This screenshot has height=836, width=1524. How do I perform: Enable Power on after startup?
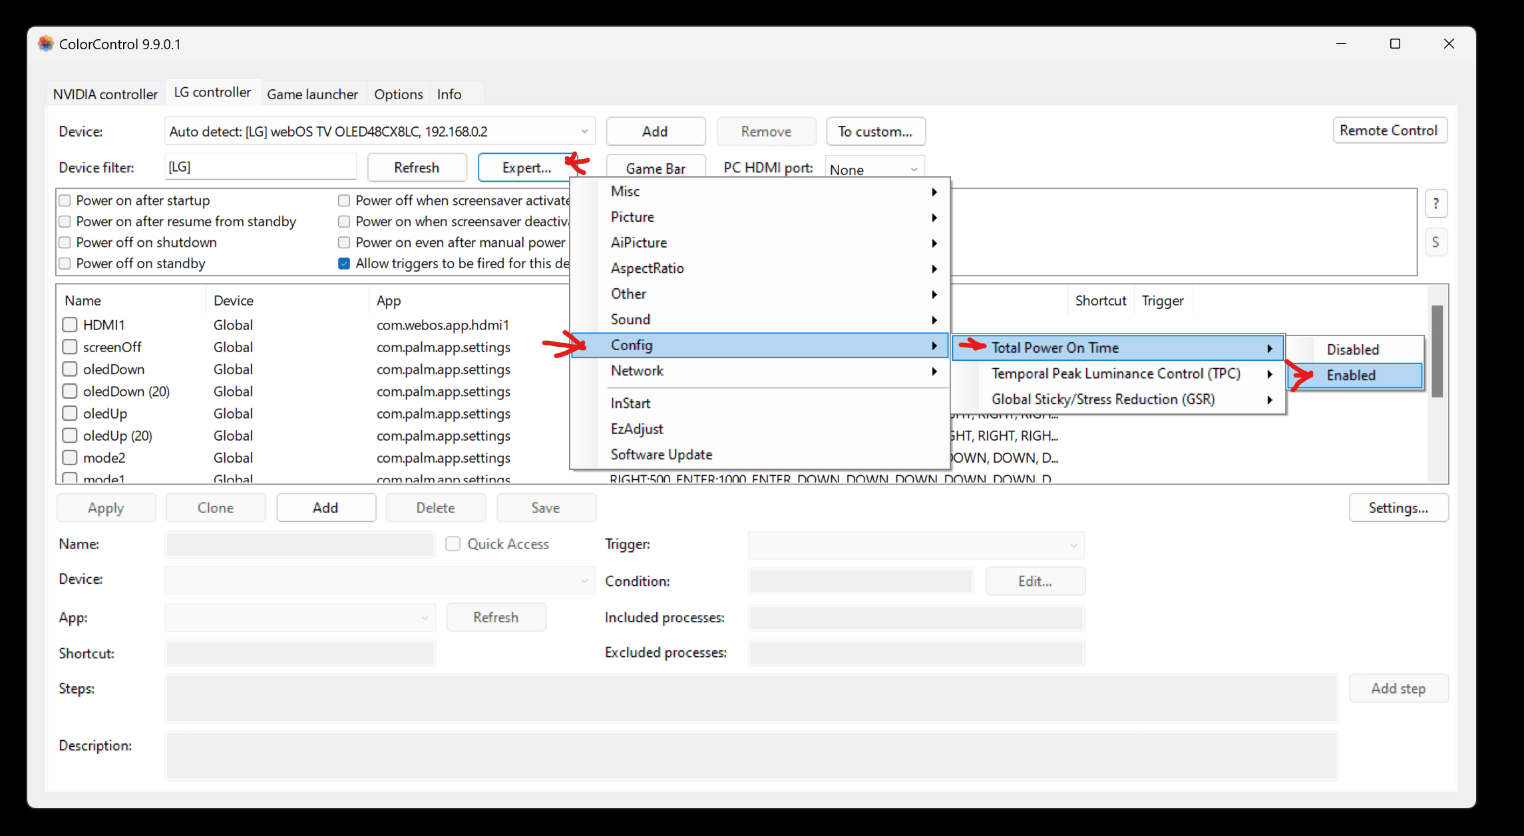click(65, 200)
